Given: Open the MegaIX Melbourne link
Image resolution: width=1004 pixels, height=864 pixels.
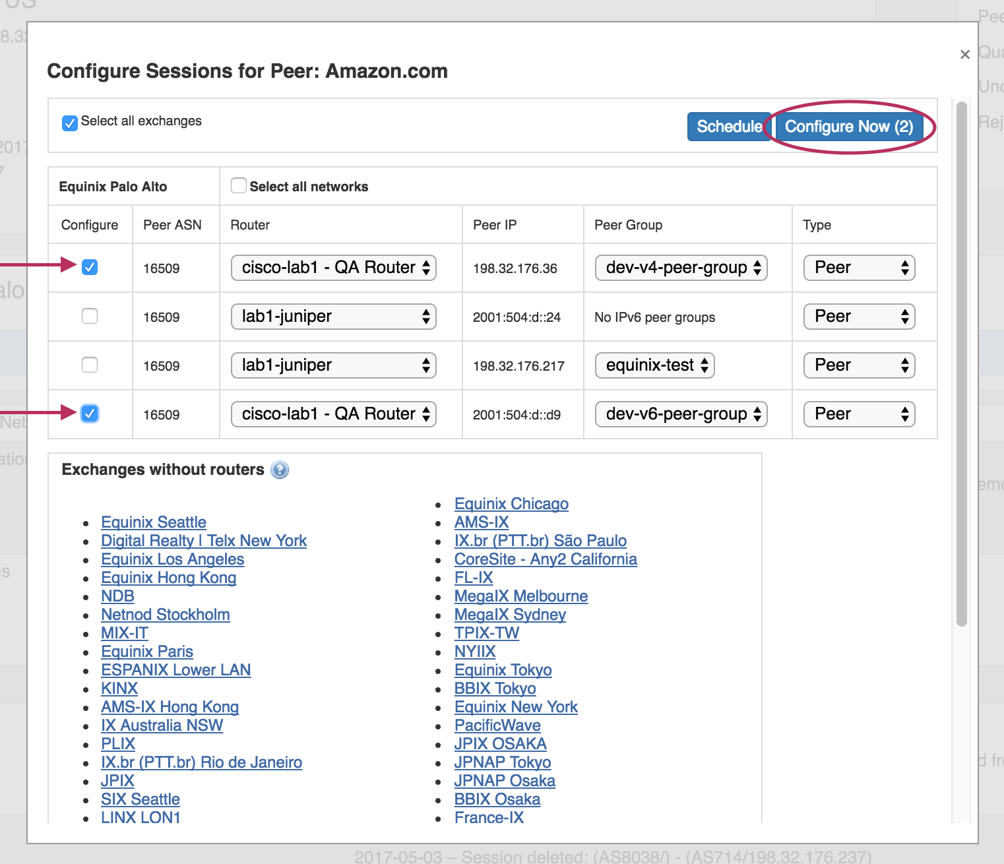Looking at the screenshot, I should [521, 596].
